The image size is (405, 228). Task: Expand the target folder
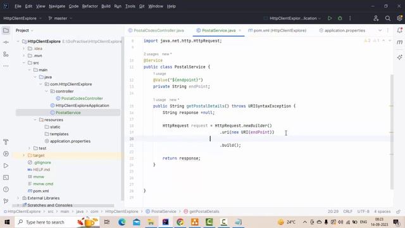[24, 155]
